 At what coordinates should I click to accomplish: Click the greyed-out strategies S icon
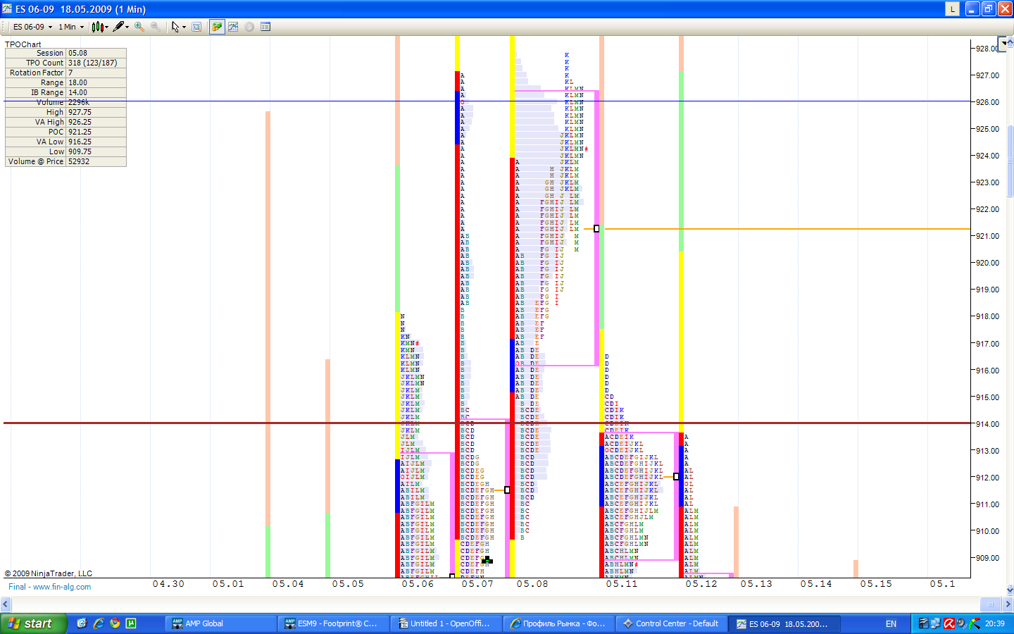pos(249,27)
